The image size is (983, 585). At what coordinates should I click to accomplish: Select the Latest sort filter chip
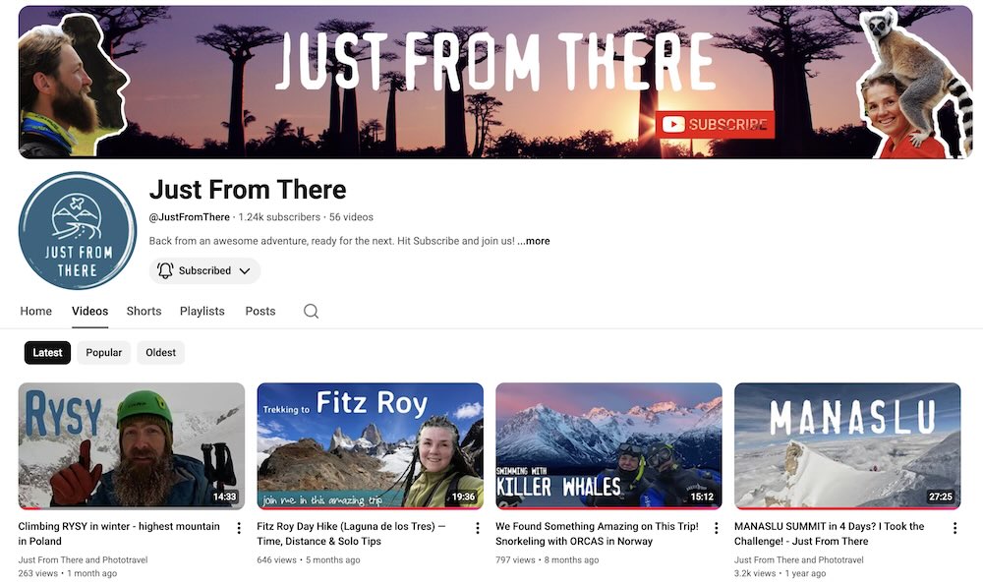[x=47, y=352]
